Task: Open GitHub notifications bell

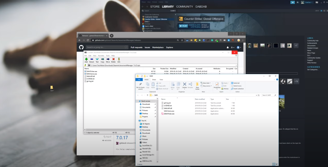Action: tap(228, 48)
